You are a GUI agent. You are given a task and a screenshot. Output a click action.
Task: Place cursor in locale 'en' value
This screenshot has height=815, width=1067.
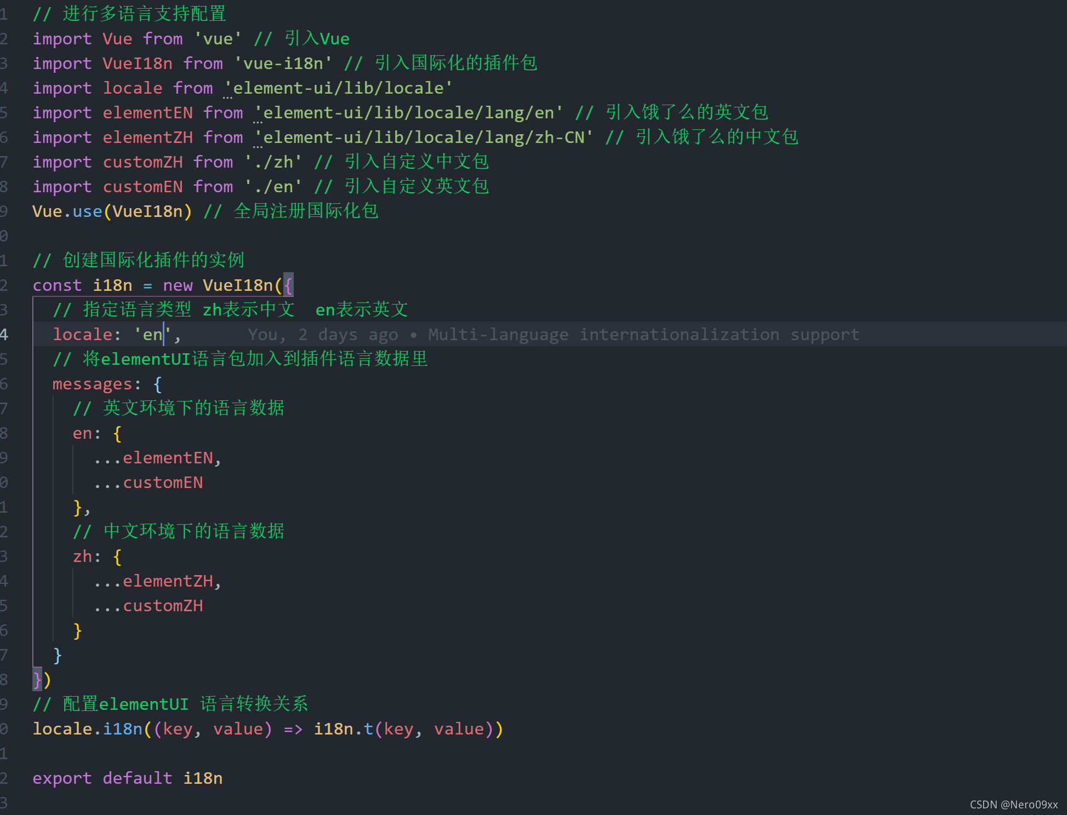152,335
